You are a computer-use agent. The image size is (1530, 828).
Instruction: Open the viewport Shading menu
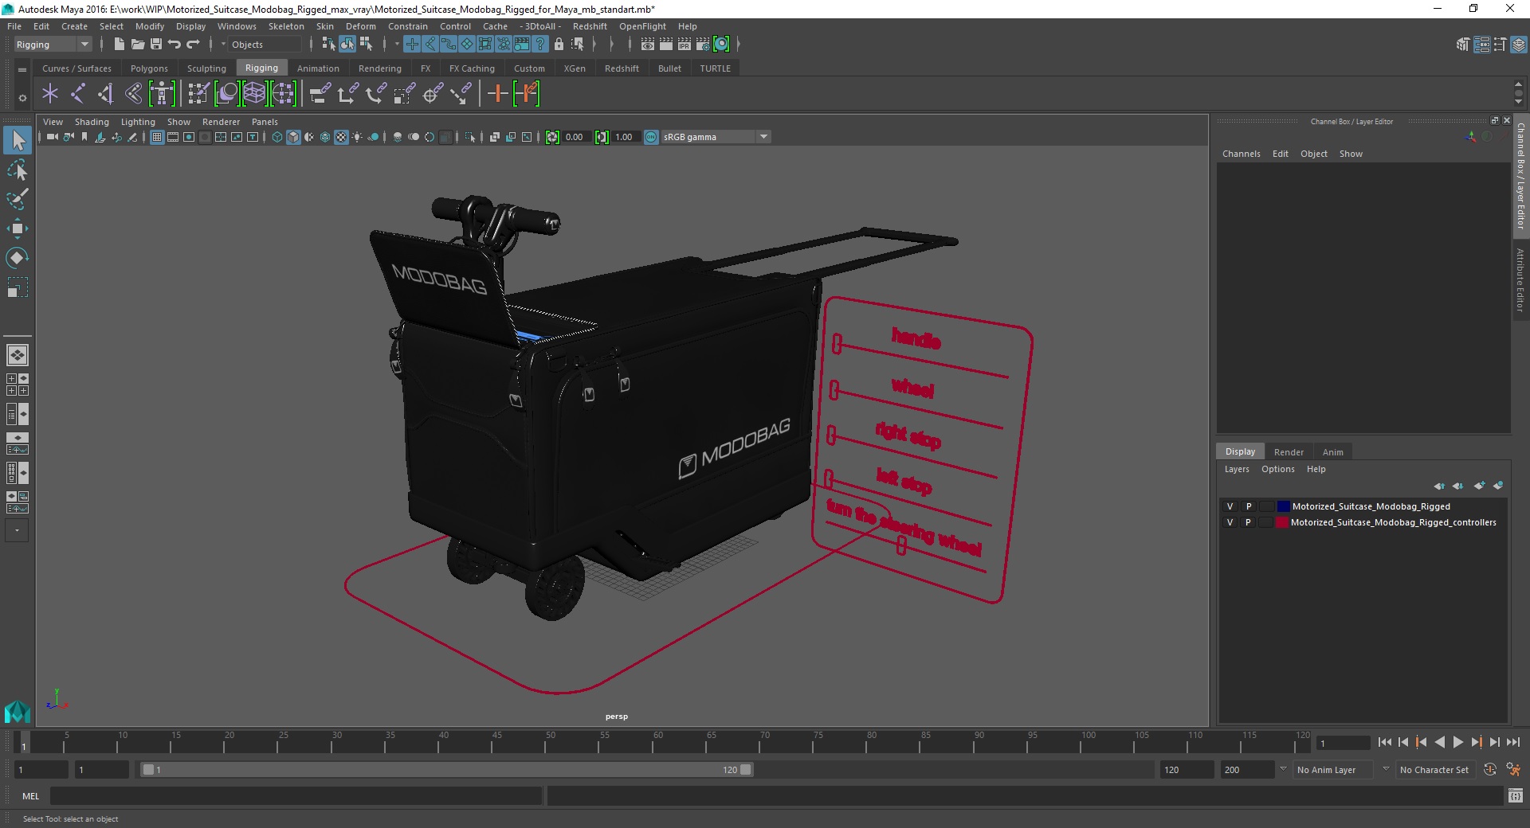92,122
